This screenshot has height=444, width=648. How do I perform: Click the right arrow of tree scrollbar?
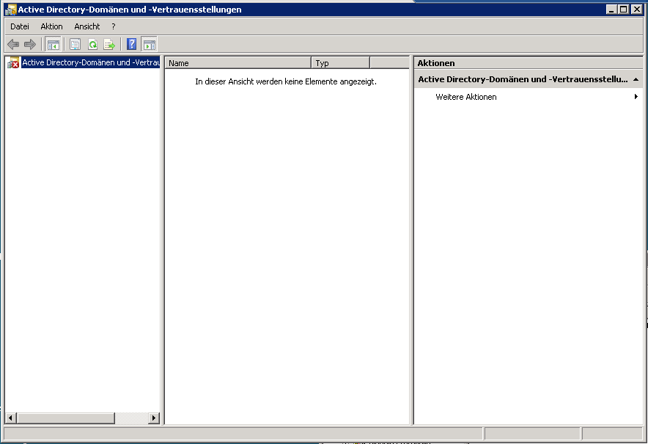pyautogui.click(x=154, y=418)
